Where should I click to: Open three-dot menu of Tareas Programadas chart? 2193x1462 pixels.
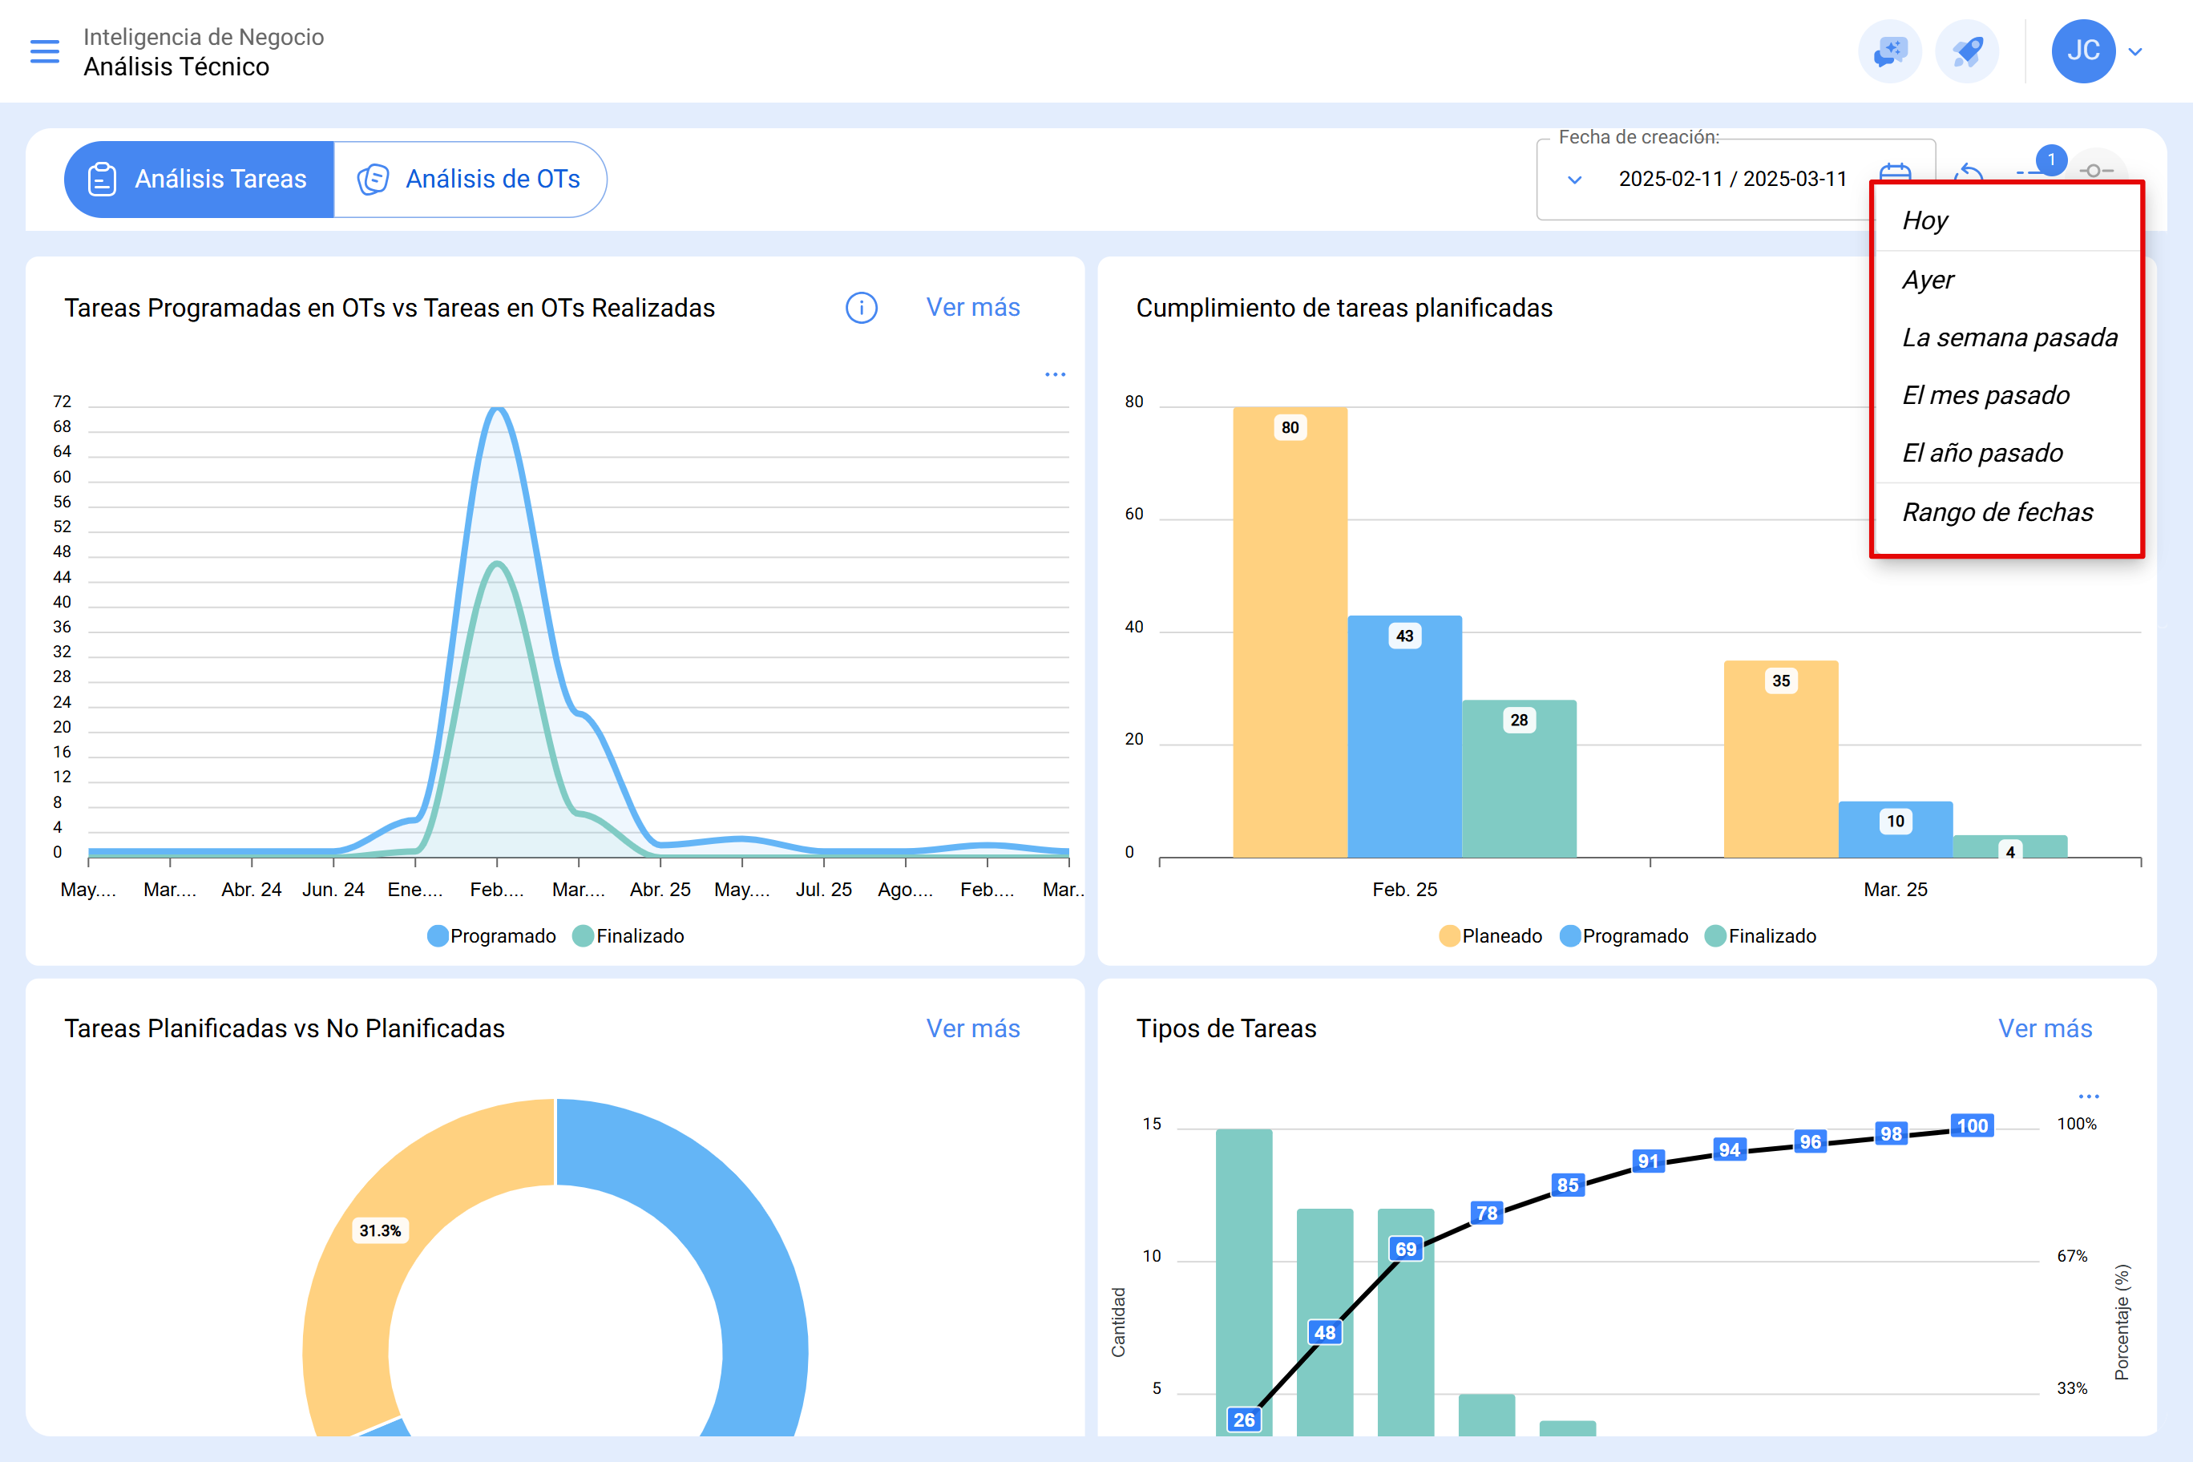pos(1055,375)
